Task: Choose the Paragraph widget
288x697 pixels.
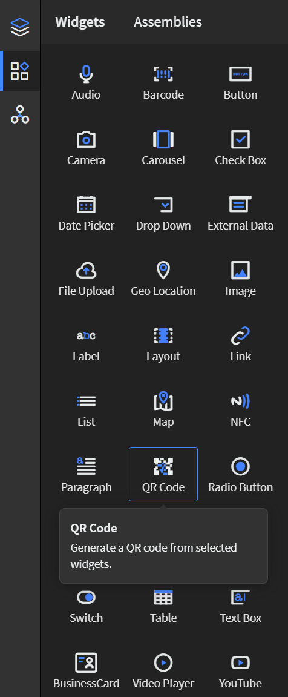Action: (87, 474)
